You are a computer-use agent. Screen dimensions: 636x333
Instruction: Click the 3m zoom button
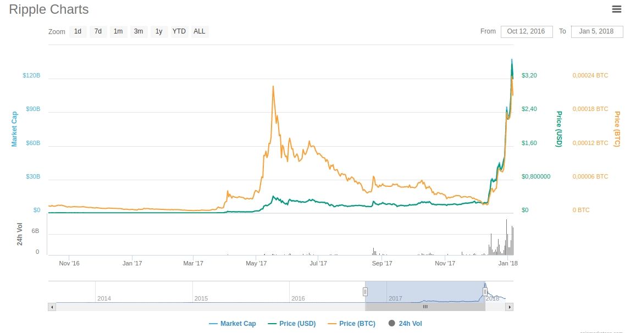coord(139,31)
